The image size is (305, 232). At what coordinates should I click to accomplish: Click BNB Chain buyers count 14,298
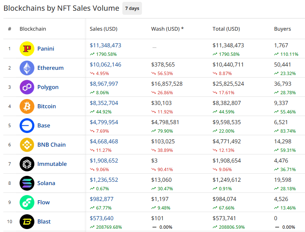pos(282,141)
